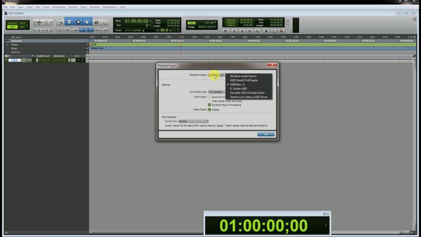Click the Rewind transport button
This screenshot has height=237, width=421.
pyautogui.click(x=242, y=30)
